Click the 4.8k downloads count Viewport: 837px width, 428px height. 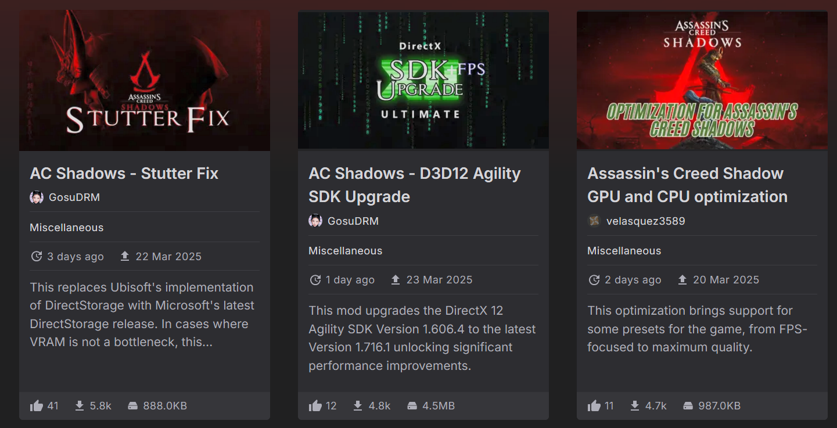pos(380,406)
